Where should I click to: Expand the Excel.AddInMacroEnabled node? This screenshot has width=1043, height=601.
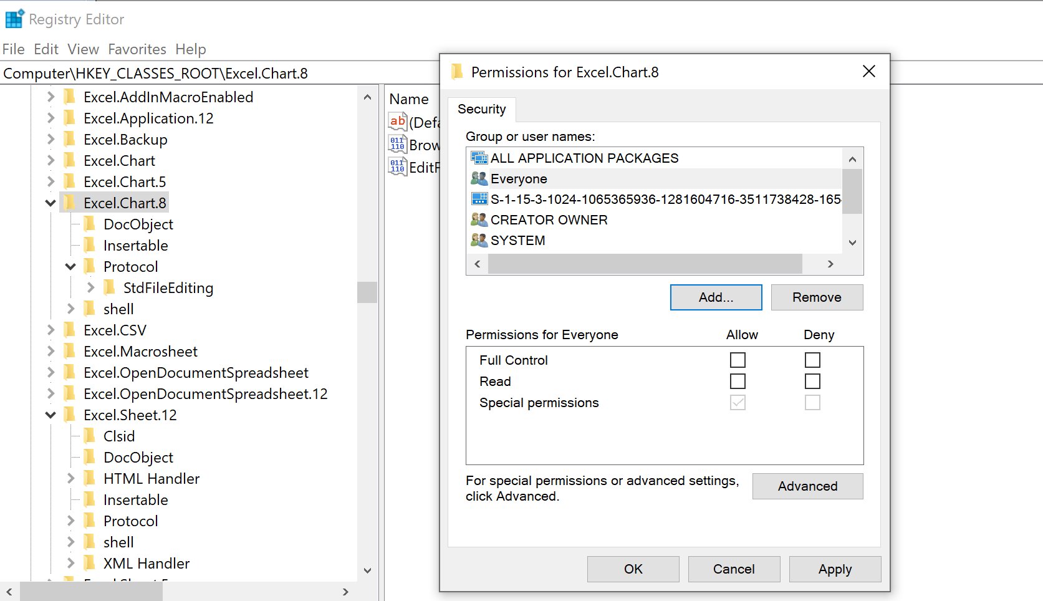click(51, 97)
